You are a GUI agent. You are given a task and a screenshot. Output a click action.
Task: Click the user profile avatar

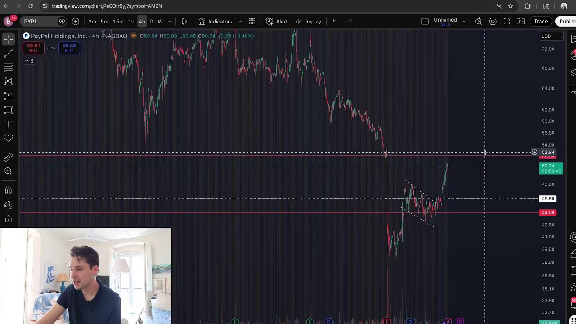(8, 21)
